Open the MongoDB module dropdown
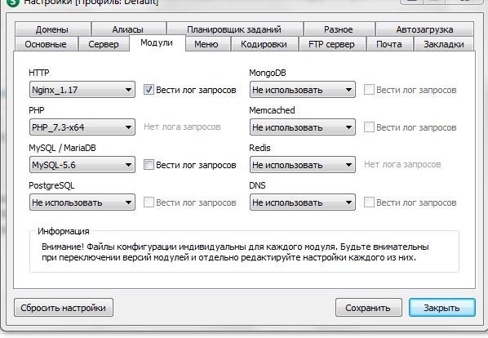Image resolution: width=488 pixels, height=338 pixels. (303, 90)
